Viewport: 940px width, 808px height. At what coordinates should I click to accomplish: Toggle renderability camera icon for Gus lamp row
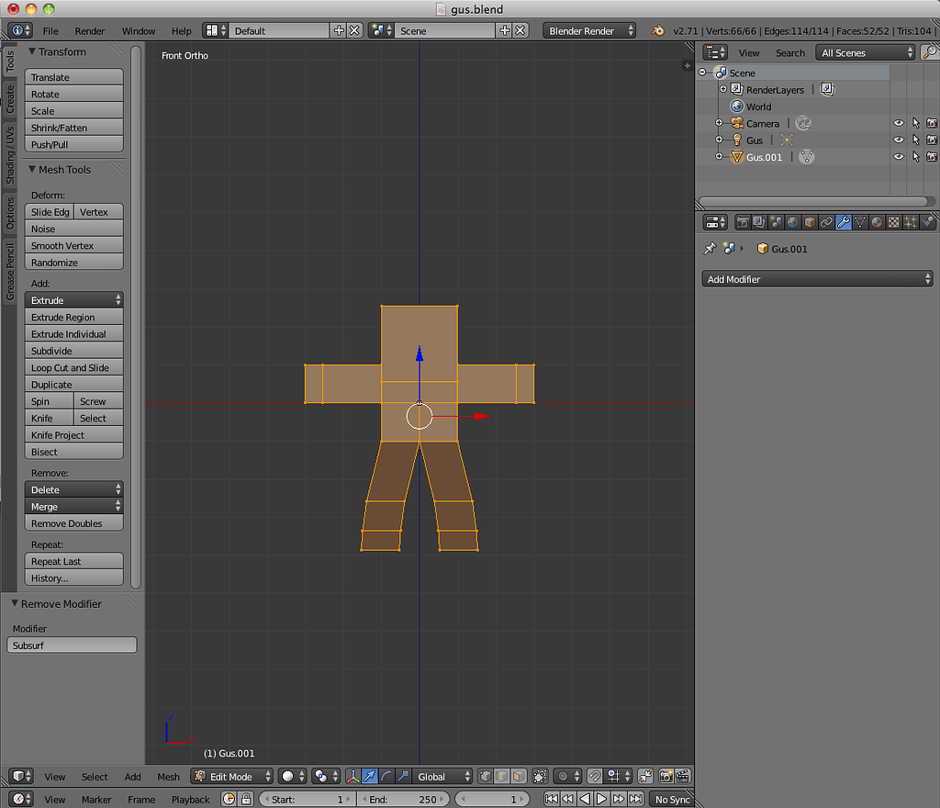tap(932, 140)
